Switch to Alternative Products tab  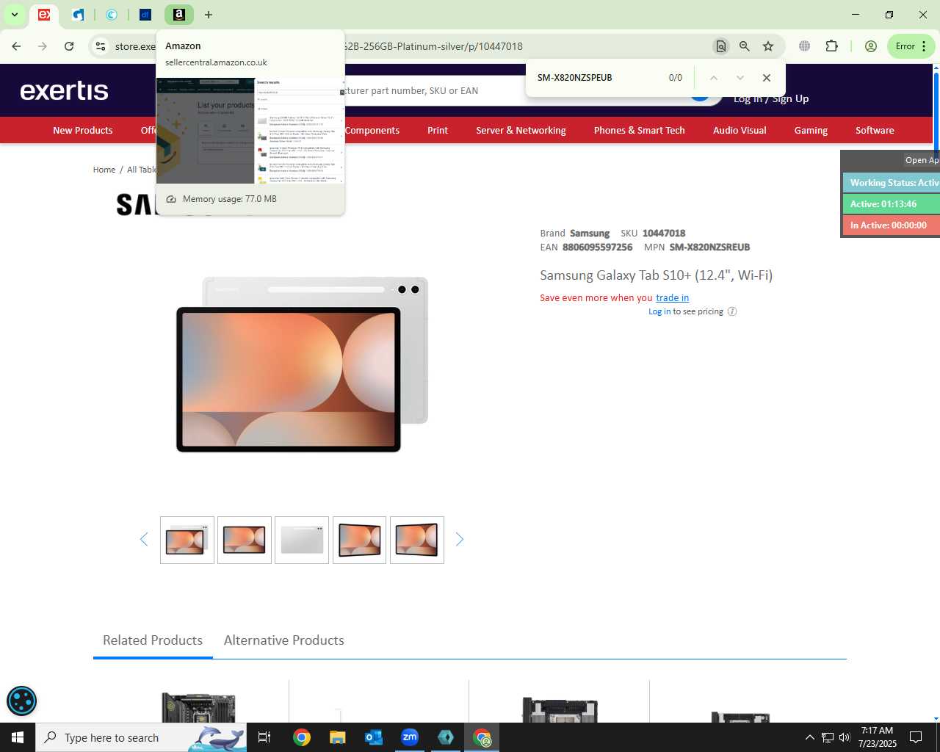pos(284,640)
